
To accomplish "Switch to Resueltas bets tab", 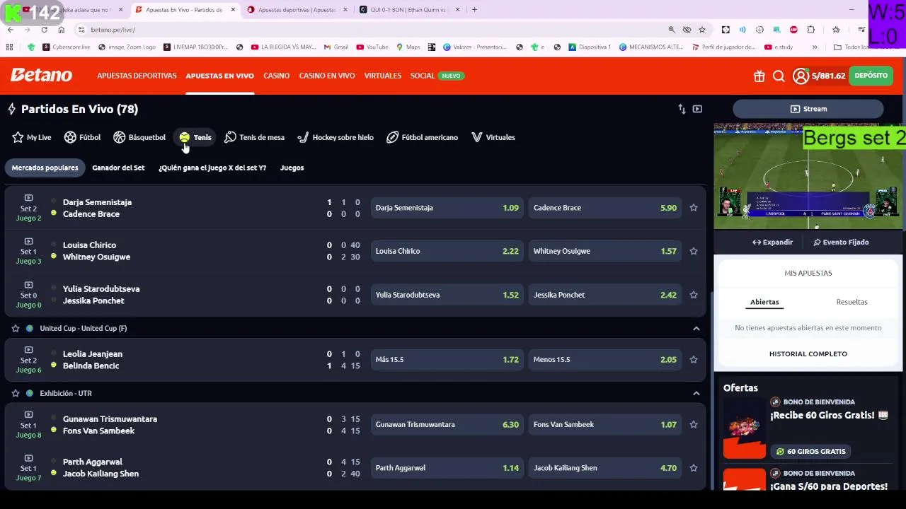I will [851, 302].
